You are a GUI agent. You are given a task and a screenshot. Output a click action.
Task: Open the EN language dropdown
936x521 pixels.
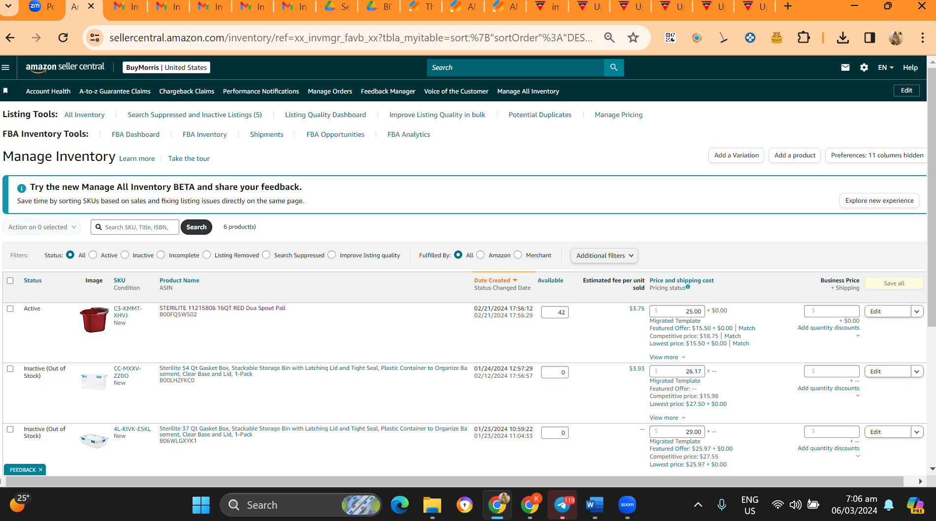(x=885, y=67)
